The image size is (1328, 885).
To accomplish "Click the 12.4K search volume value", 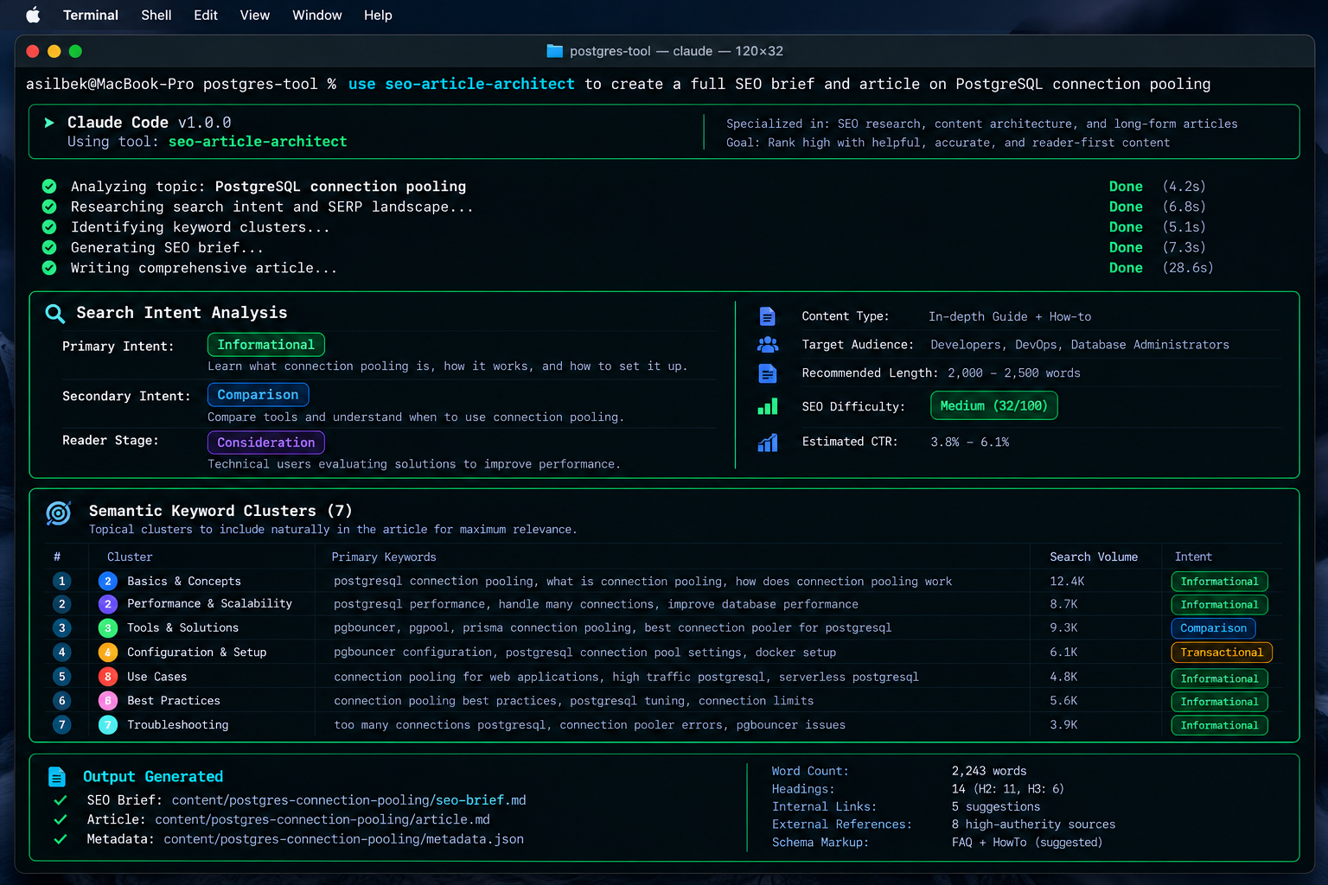I will pos(1067,582).
